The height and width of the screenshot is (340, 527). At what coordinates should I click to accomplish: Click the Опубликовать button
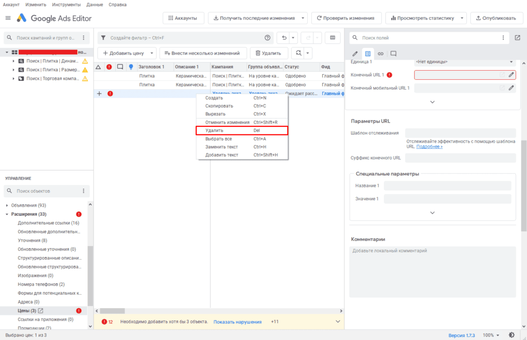pos(497,18)
